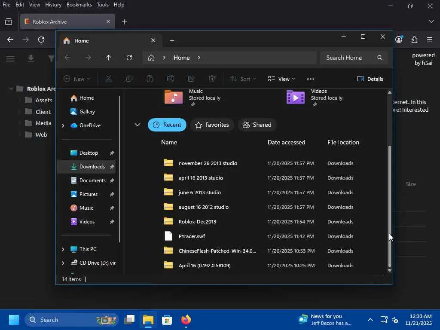The height and width of the screenshot is (330, 440).
Task: Reload the page in Firefox
Action: pos(41,40)
